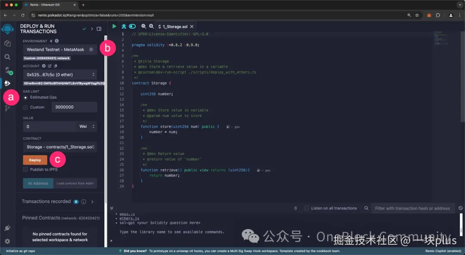Image resolution: width=465 pixels, height=255 pixels.
Task: Zoom in the editor font
Action: [151, 26]
